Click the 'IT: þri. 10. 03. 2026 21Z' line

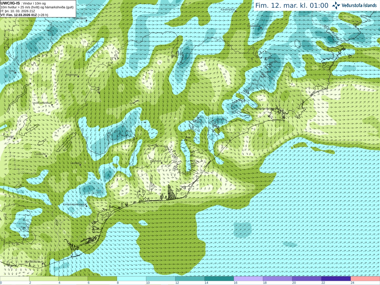coord(18,11)
